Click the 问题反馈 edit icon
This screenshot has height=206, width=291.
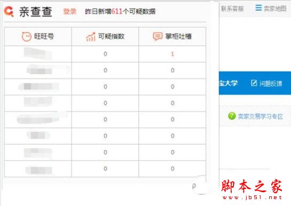[x=254, y=83]
